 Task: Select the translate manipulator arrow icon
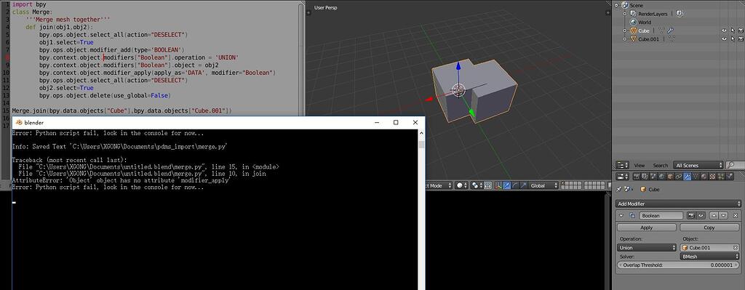[x=507, y=185]
